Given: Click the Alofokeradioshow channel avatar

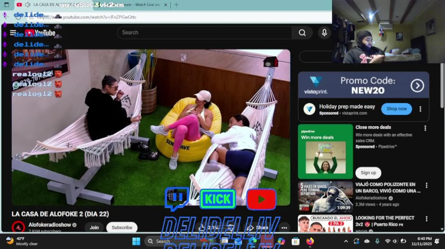Looking at the screenshot, I should (18, 227).
